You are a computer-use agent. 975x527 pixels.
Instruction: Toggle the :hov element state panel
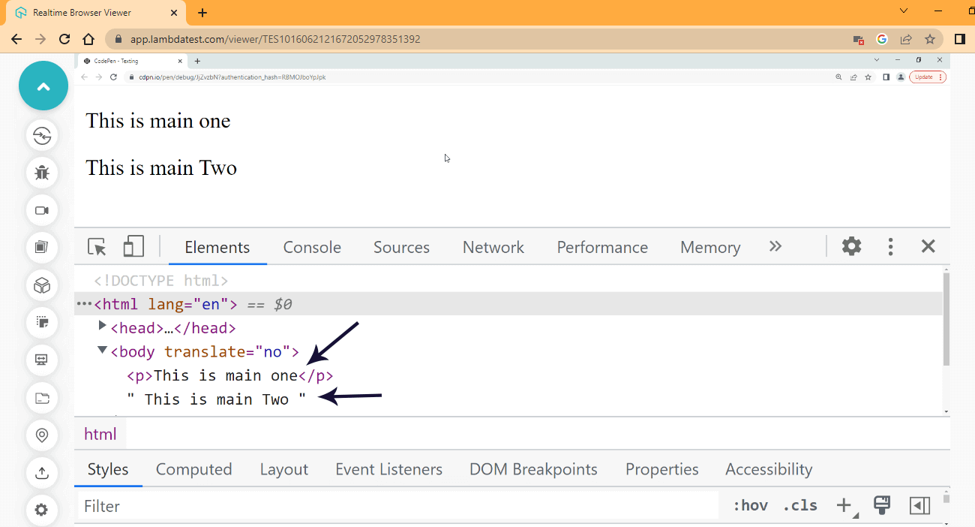pyautogui.click(x=750, y=506)
